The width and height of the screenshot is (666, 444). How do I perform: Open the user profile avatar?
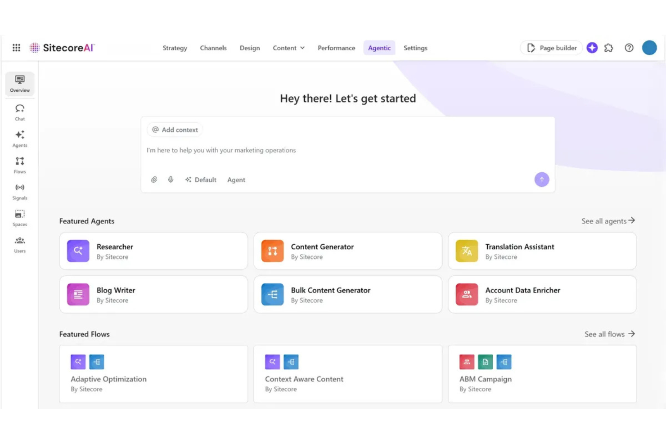[649, 48]
